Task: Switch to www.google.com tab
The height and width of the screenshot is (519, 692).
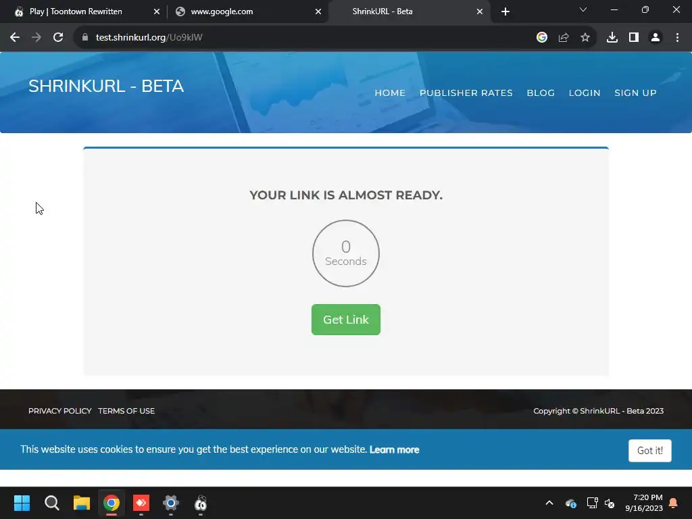Action: pos(248,11)
